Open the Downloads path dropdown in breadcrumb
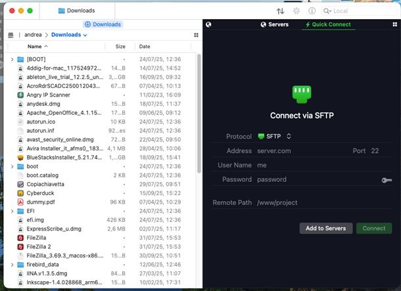Viewport: 401px width, 291px height. pyautogui.click(x=69, y=35)
